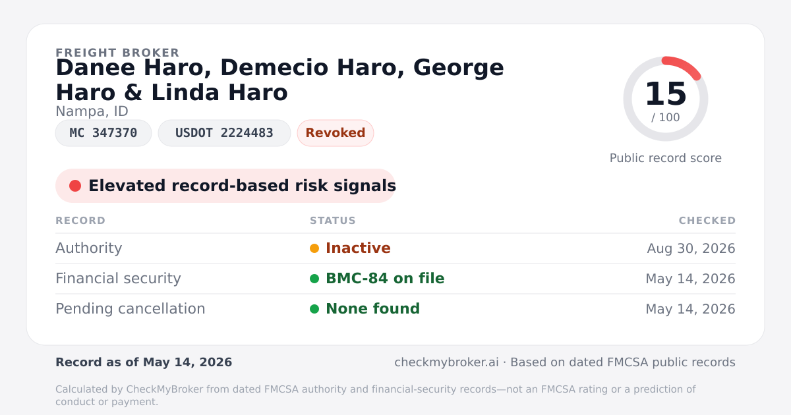Screen dimensions: 791x415
Task: Click the Aug 30, 2026 checked date
Action: pos(691,248)
